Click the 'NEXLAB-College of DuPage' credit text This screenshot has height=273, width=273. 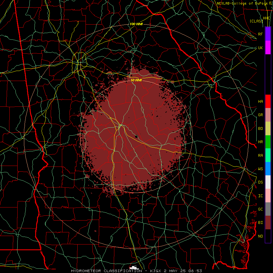[x=242, y=3]
